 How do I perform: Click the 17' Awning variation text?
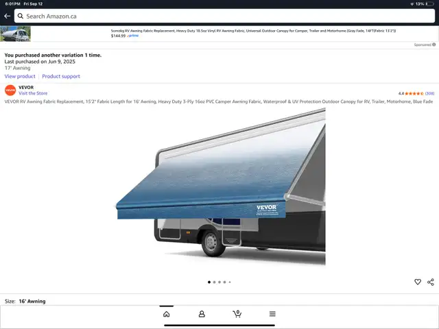pos(17,68)
